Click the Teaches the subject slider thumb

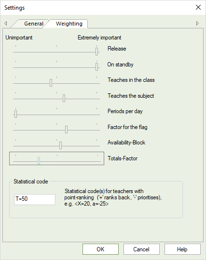click(64, 98)
